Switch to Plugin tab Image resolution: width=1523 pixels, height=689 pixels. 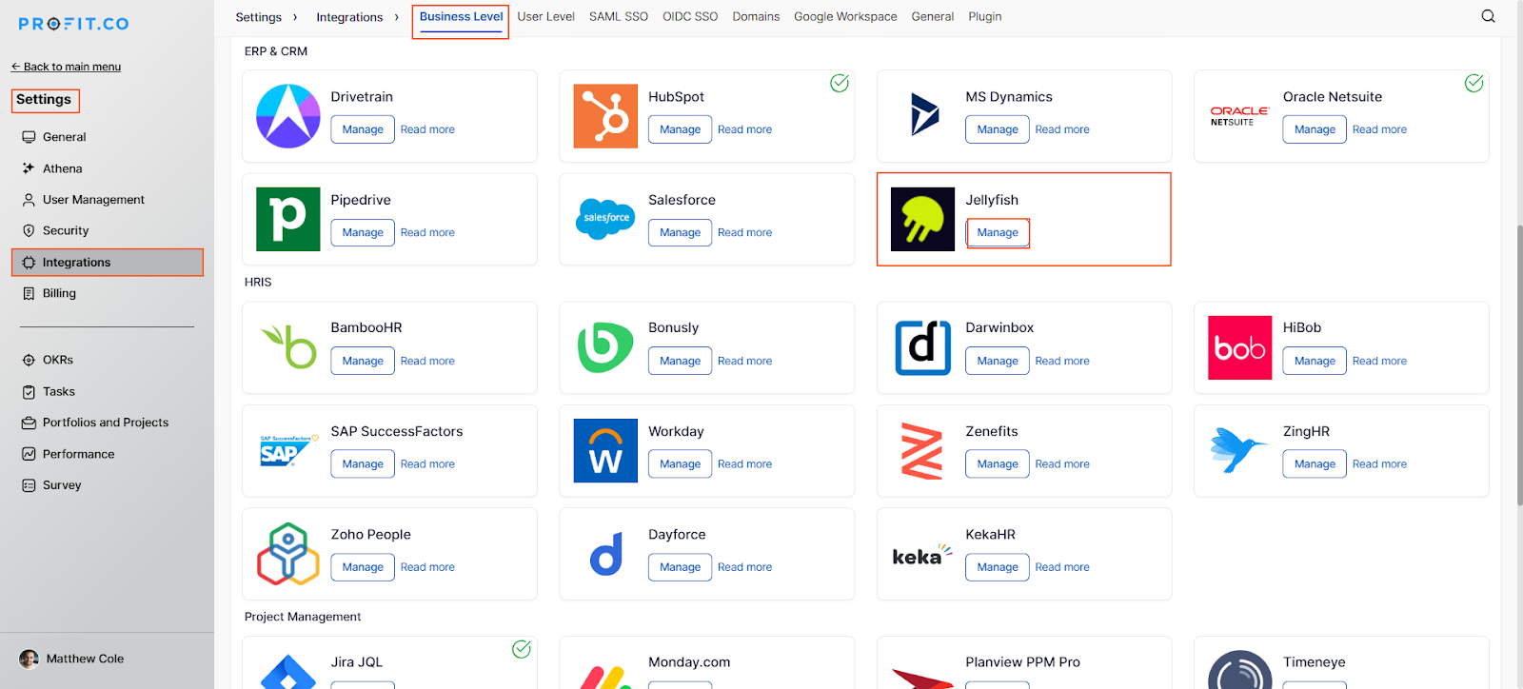pos(985,17)
